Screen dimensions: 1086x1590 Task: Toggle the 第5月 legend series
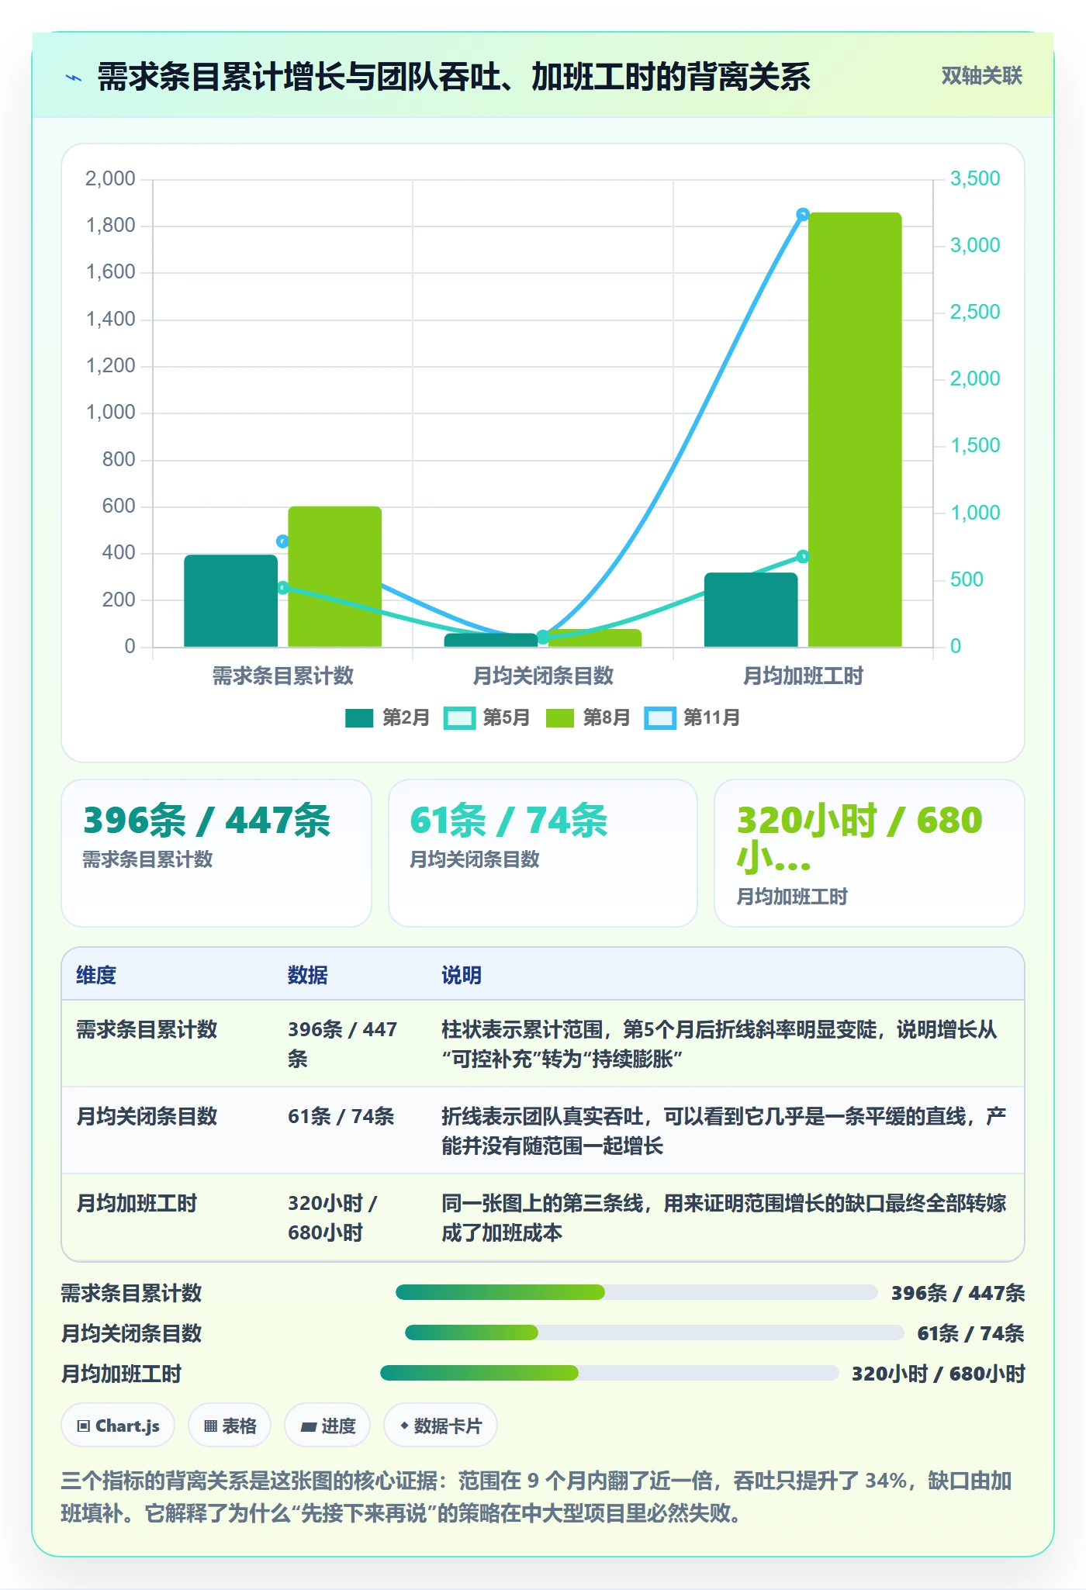pyautogui.click(x=487, y=717)
